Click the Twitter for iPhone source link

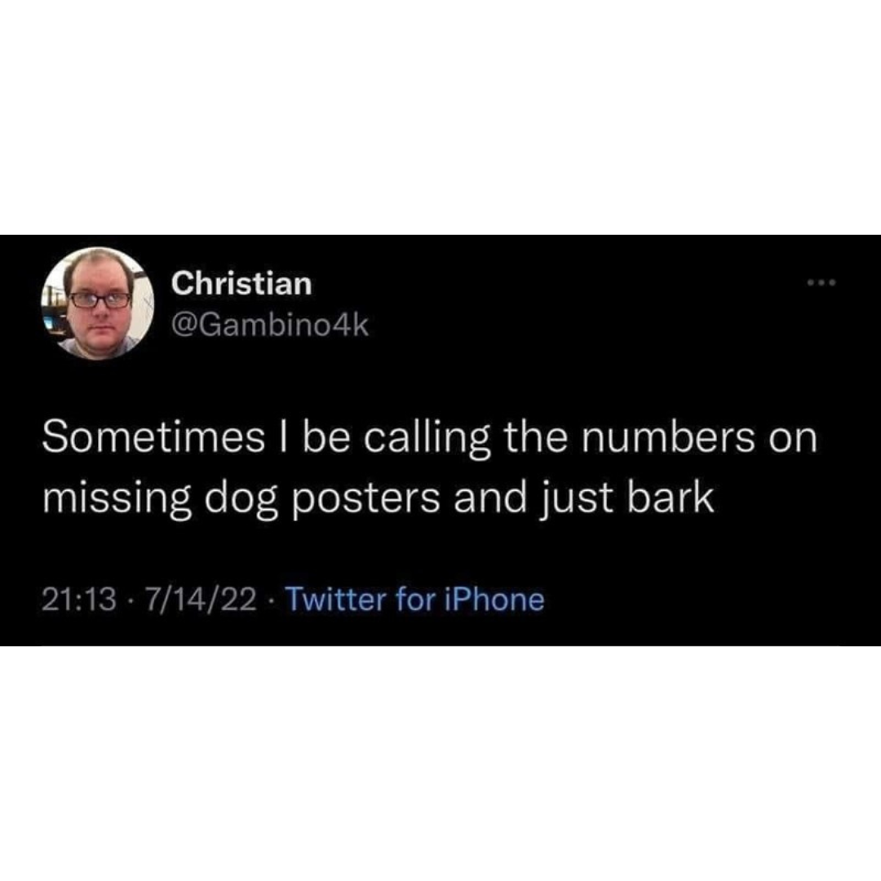416,600
